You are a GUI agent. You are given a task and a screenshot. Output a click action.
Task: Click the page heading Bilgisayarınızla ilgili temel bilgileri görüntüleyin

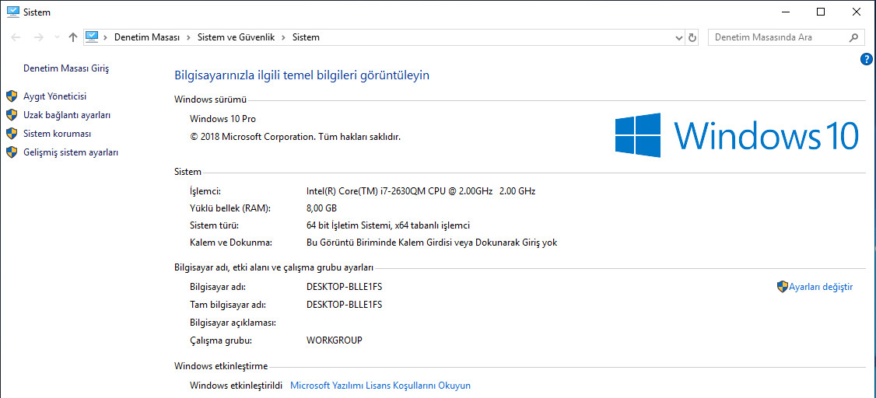[302, 75]
